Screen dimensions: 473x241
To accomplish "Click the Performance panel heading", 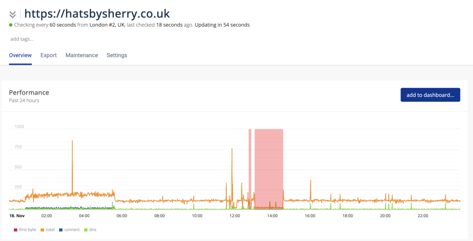I will point(29,93).
